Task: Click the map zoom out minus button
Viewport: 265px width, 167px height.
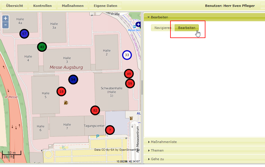Action: (5, 25)
